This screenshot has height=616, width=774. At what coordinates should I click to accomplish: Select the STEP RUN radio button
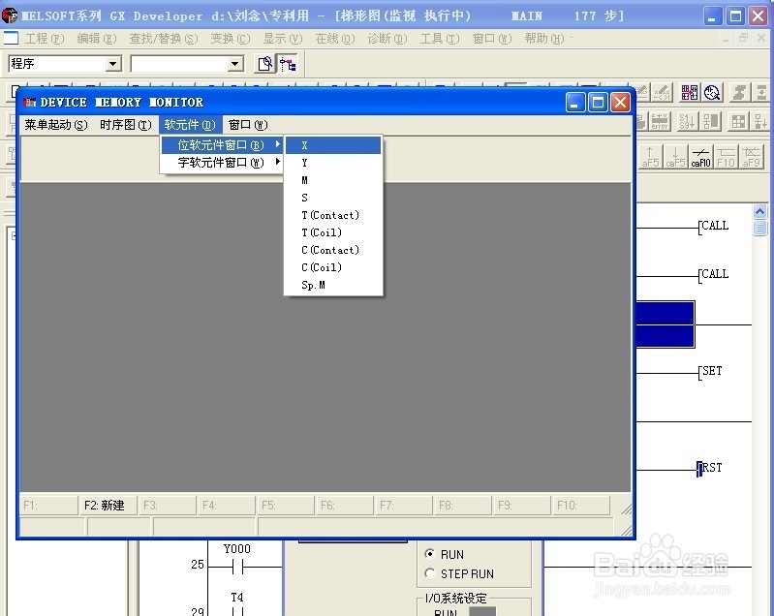429,573
